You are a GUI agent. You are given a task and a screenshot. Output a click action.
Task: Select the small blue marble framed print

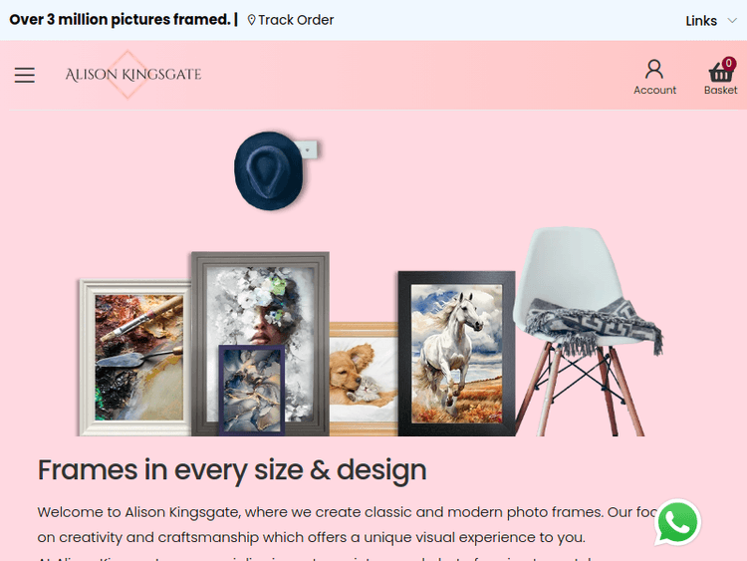click(x=252, y=390)
